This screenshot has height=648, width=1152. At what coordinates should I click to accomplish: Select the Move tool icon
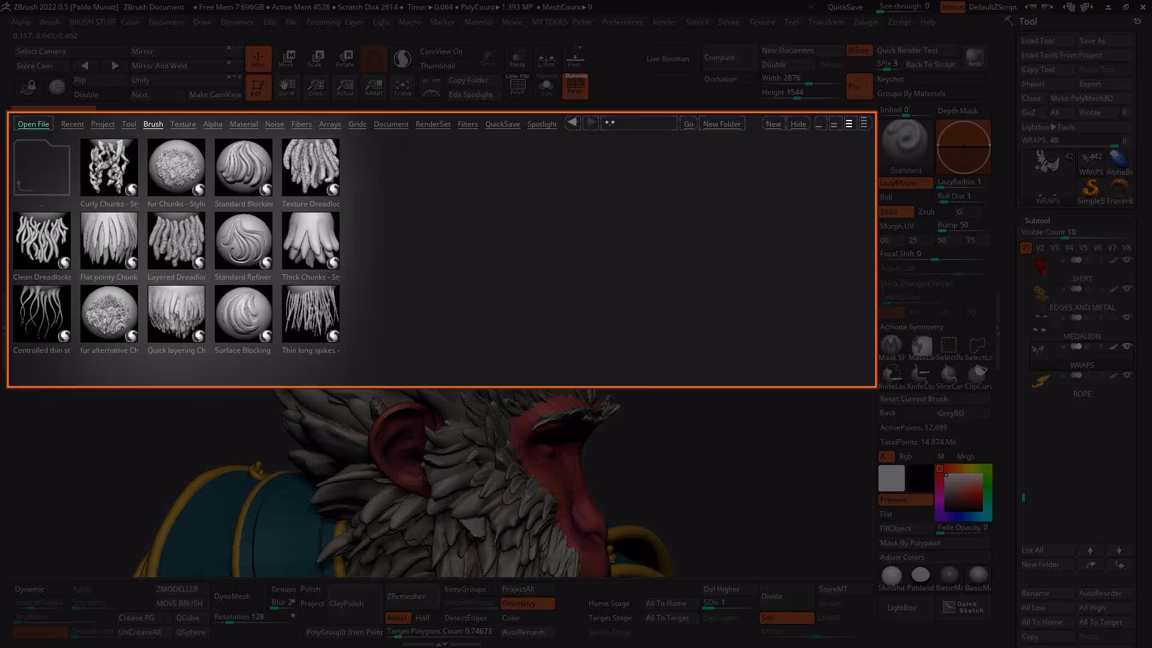pos(287,58)
